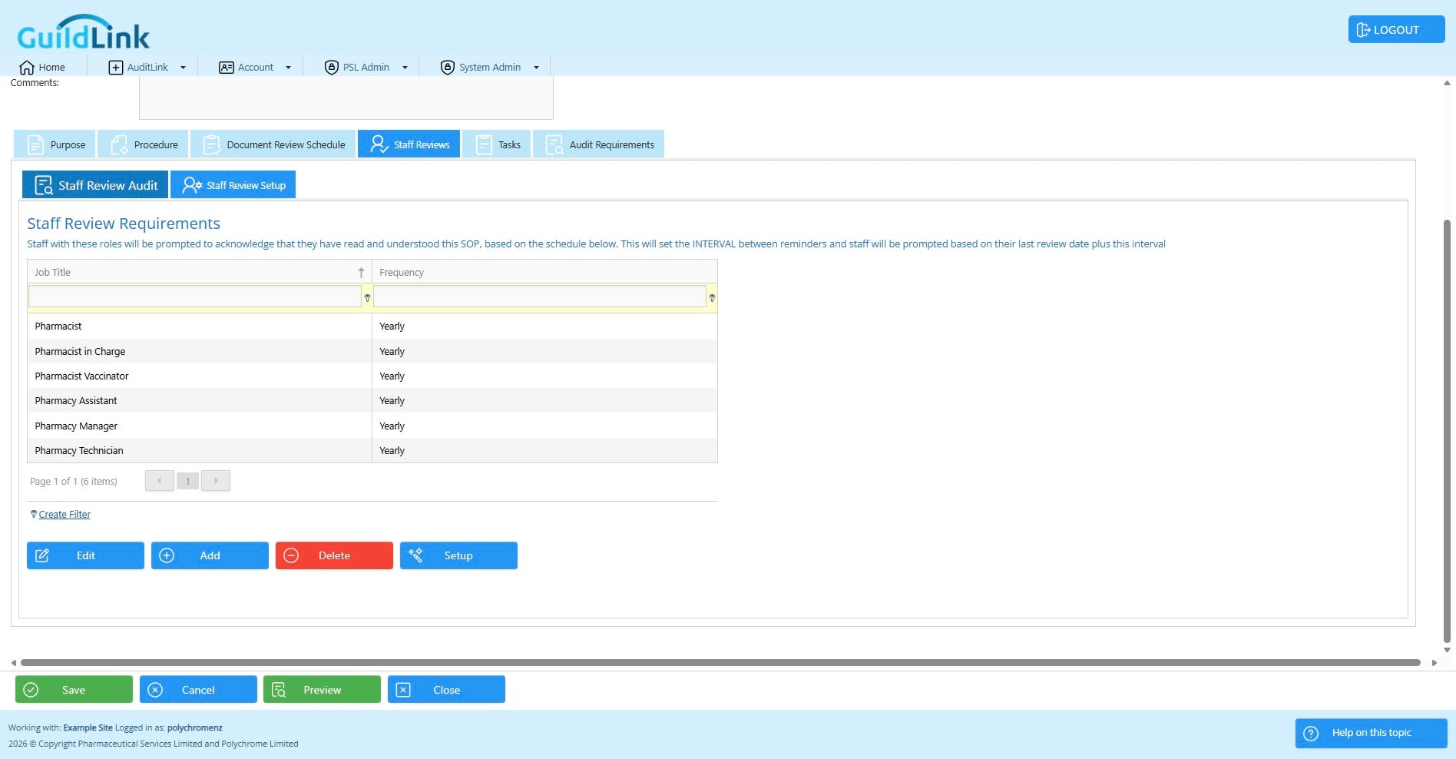Click the LOGOUT button
The image size is (1456, 759).
click(x=1396, y=30)
